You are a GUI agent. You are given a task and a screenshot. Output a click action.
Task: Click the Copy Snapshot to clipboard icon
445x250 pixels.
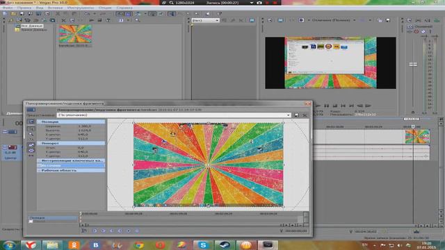pos(380,20)
